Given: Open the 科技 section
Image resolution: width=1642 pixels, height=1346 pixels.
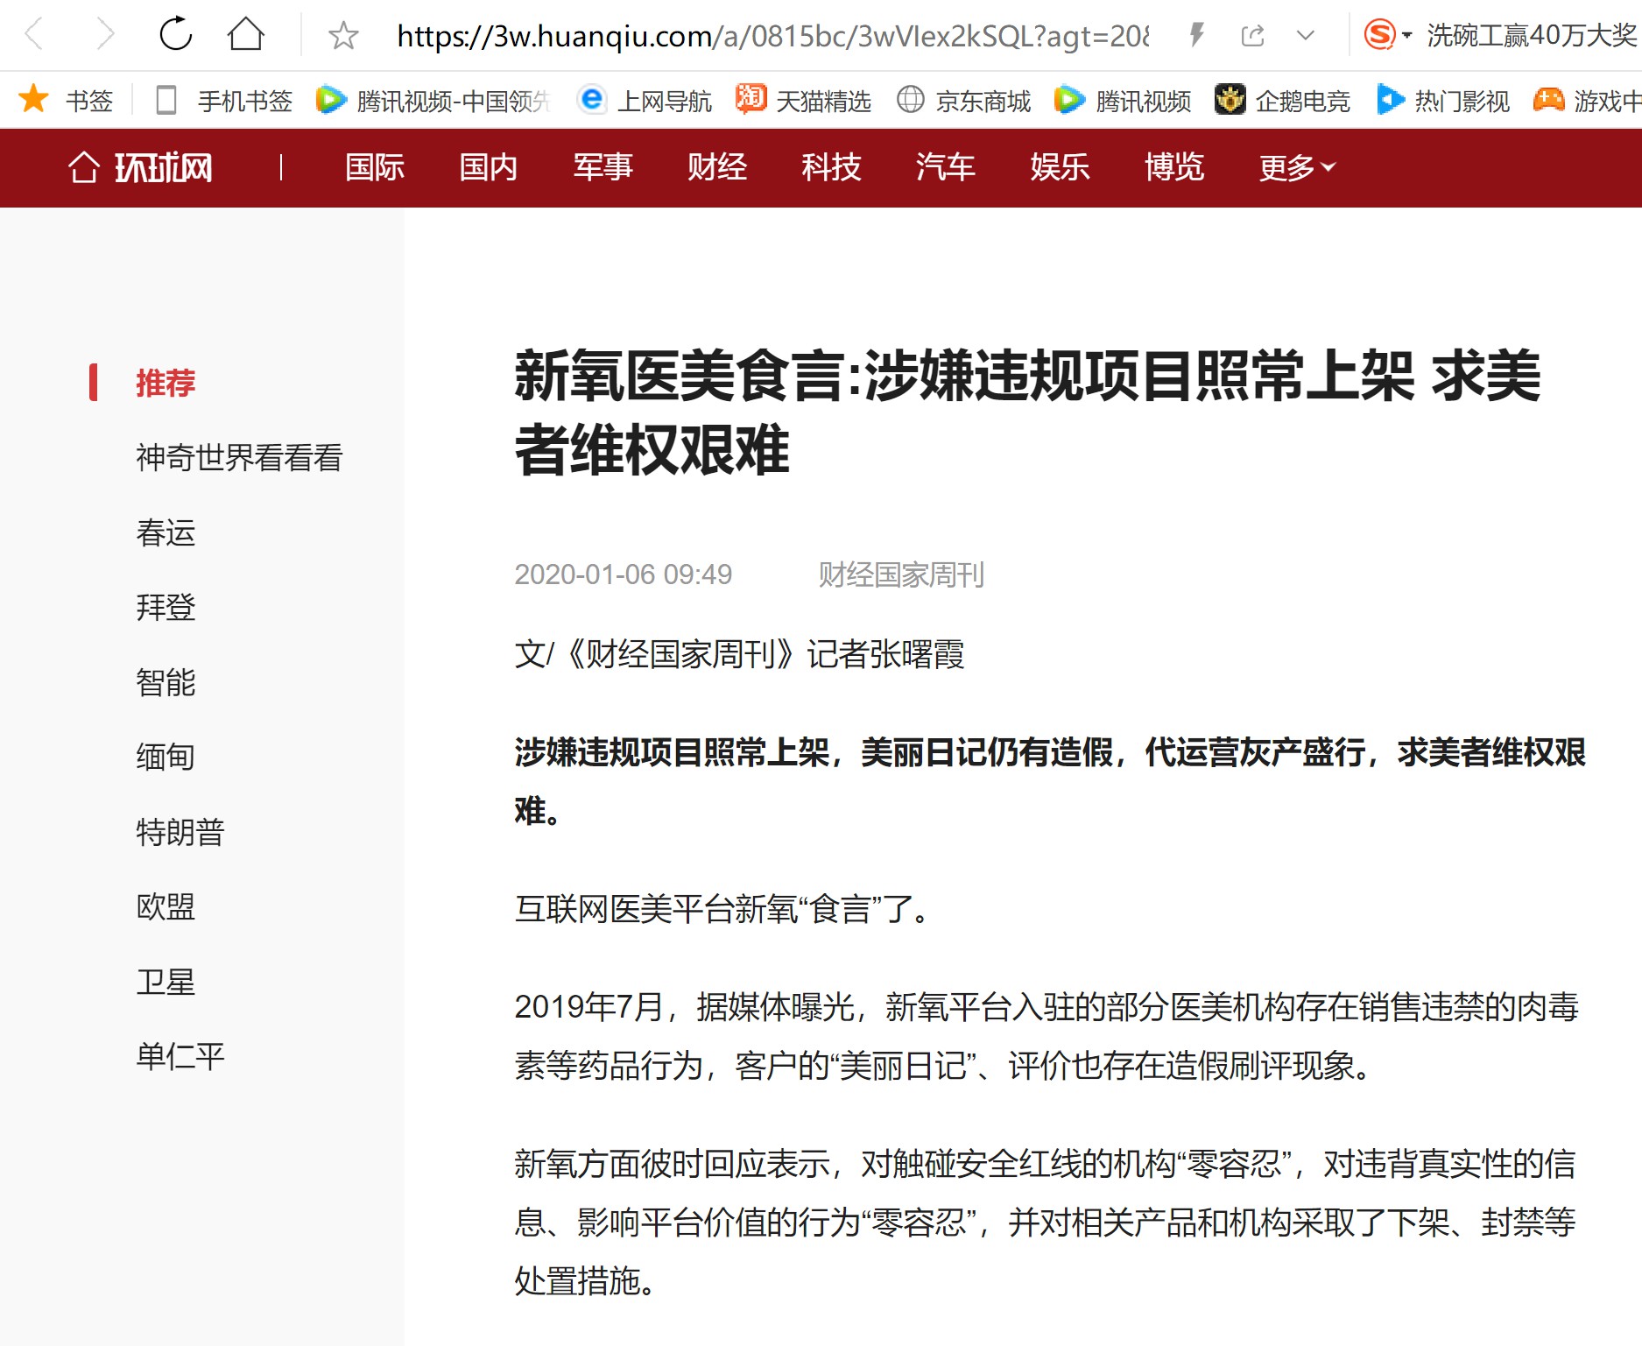Looking at the screenshot, I should pyautogui.click(x=832, y=167).
